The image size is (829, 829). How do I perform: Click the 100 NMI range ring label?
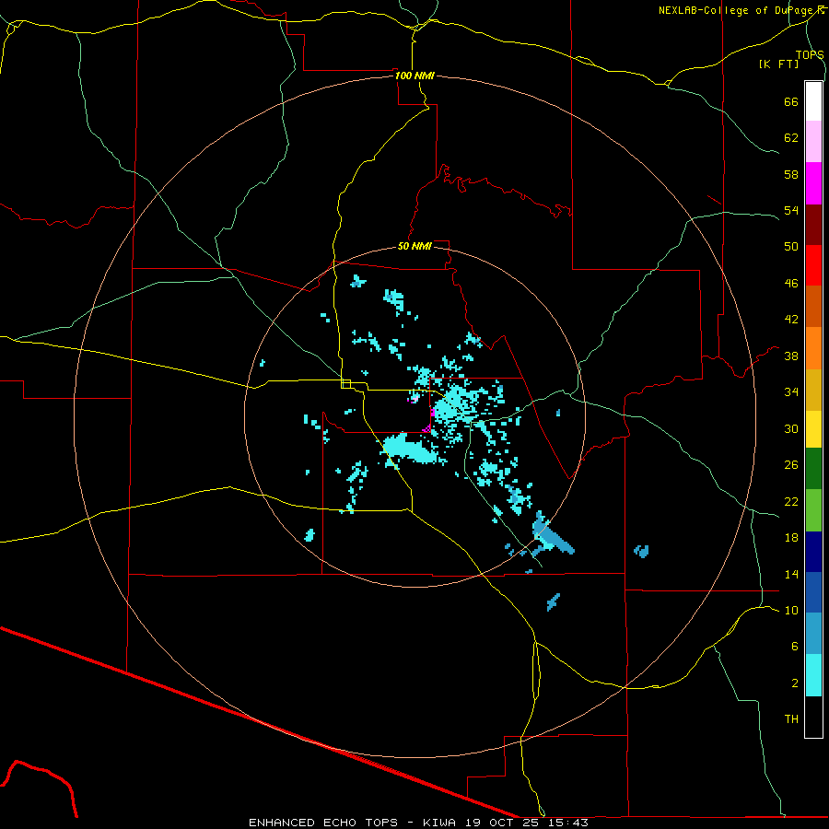click(414, 76)
